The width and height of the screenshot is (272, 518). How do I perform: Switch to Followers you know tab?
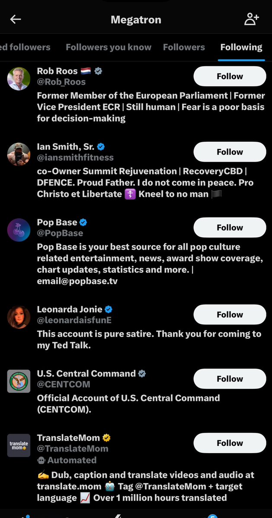[109, 47]
